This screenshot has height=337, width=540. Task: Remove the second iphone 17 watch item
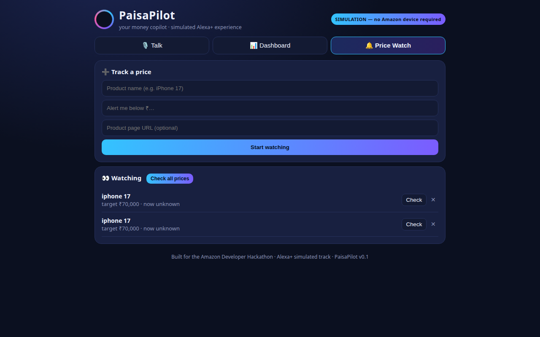point(433,224)
